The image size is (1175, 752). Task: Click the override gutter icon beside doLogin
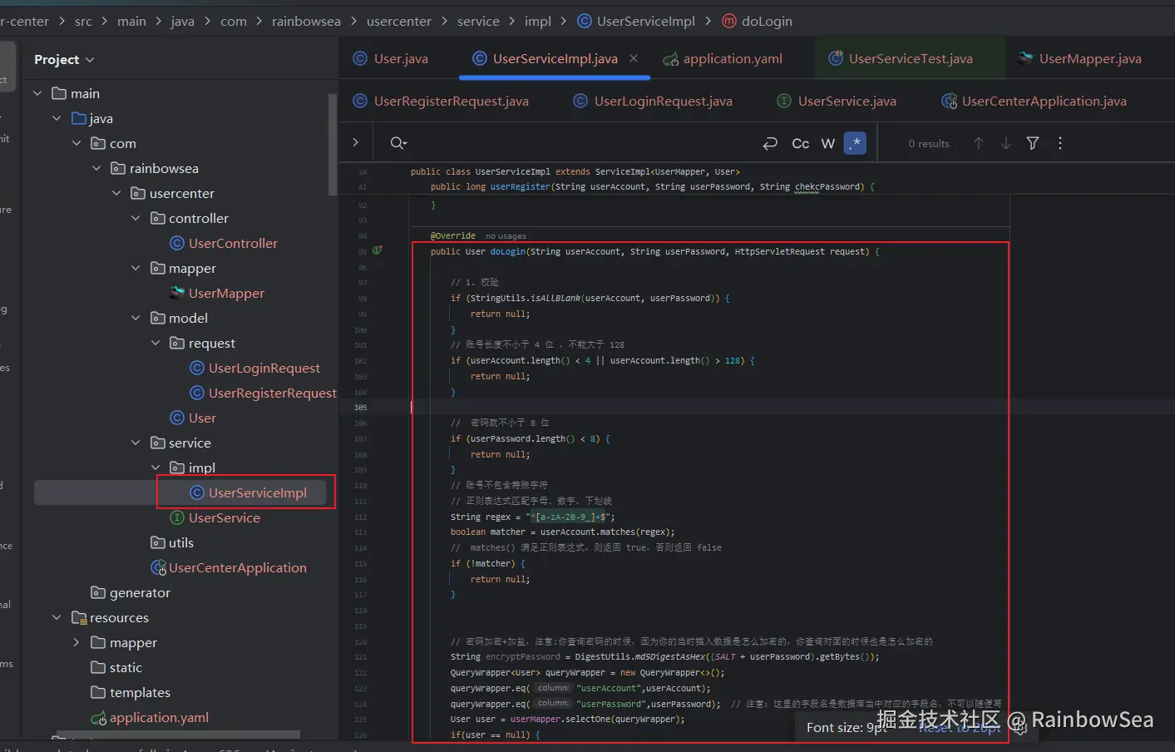tap(378, 250)
